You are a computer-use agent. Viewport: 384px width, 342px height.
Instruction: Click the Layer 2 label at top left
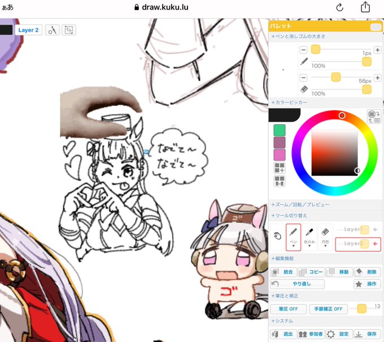[x=28, y=30]
